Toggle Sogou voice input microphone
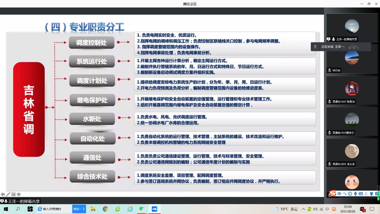The height and width of the screenshot is (214, 380). 355,194
